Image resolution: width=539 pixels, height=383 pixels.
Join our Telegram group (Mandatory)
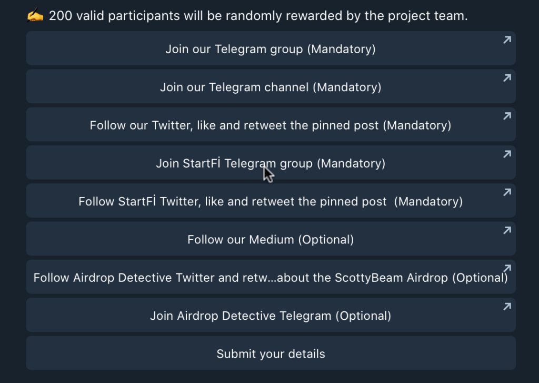click(x=271, y=48)
